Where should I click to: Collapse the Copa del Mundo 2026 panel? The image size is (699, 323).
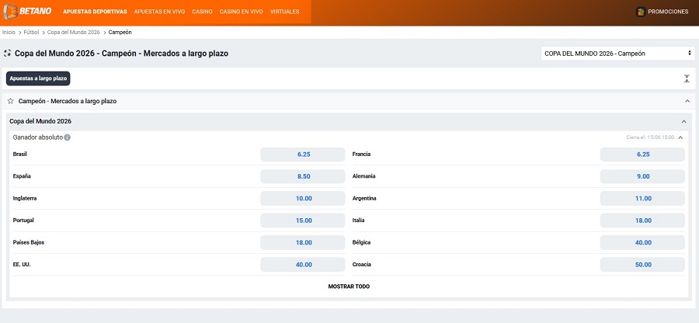tap(683, 121)
